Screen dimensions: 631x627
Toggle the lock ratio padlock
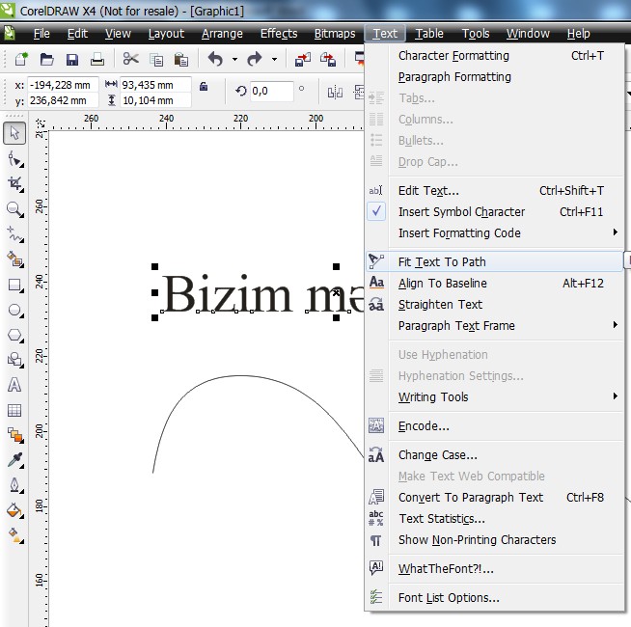click(x=204, y=86)
